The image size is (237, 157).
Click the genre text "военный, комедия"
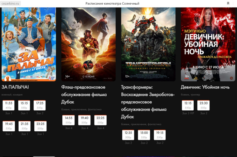pos(12,94)
